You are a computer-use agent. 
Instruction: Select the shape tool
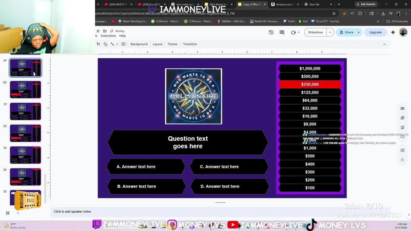click(x=105, y=44)
